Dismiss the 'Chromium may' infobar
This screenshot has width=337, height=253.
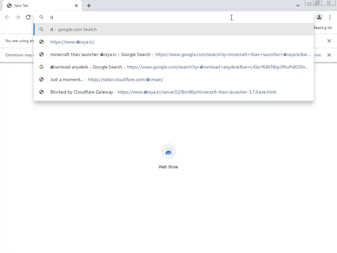tap(329, 55)
